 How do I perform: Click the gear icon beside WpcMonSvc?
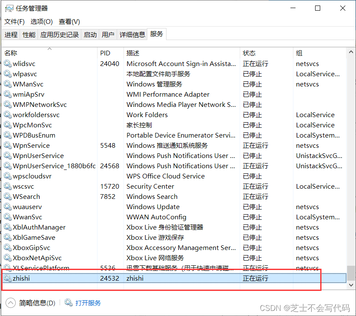8,125
